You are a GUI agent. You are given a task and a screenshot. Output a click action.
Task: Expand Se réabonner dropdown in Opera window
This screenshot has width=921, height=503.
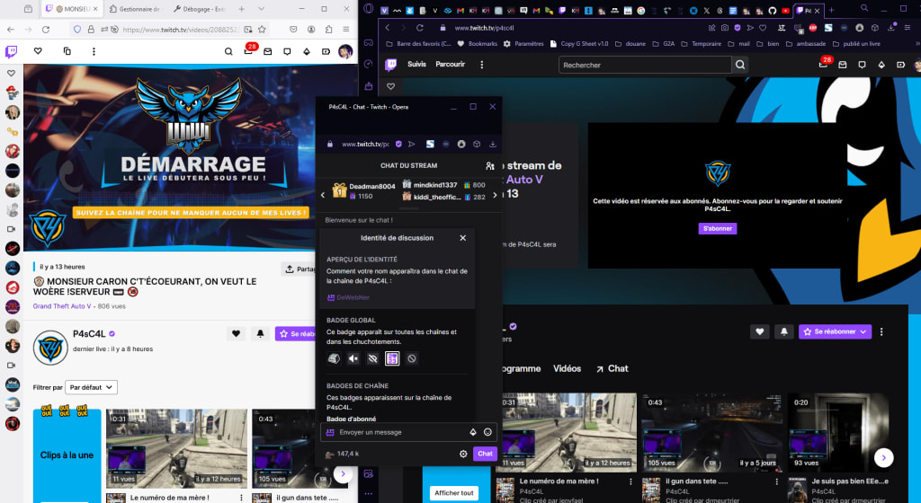(x=863, y=331)
